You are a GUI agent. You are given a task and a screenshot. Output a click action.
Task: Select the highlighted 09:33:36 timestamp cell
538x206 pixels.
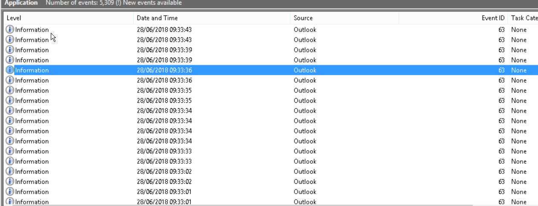click(164, 70)
